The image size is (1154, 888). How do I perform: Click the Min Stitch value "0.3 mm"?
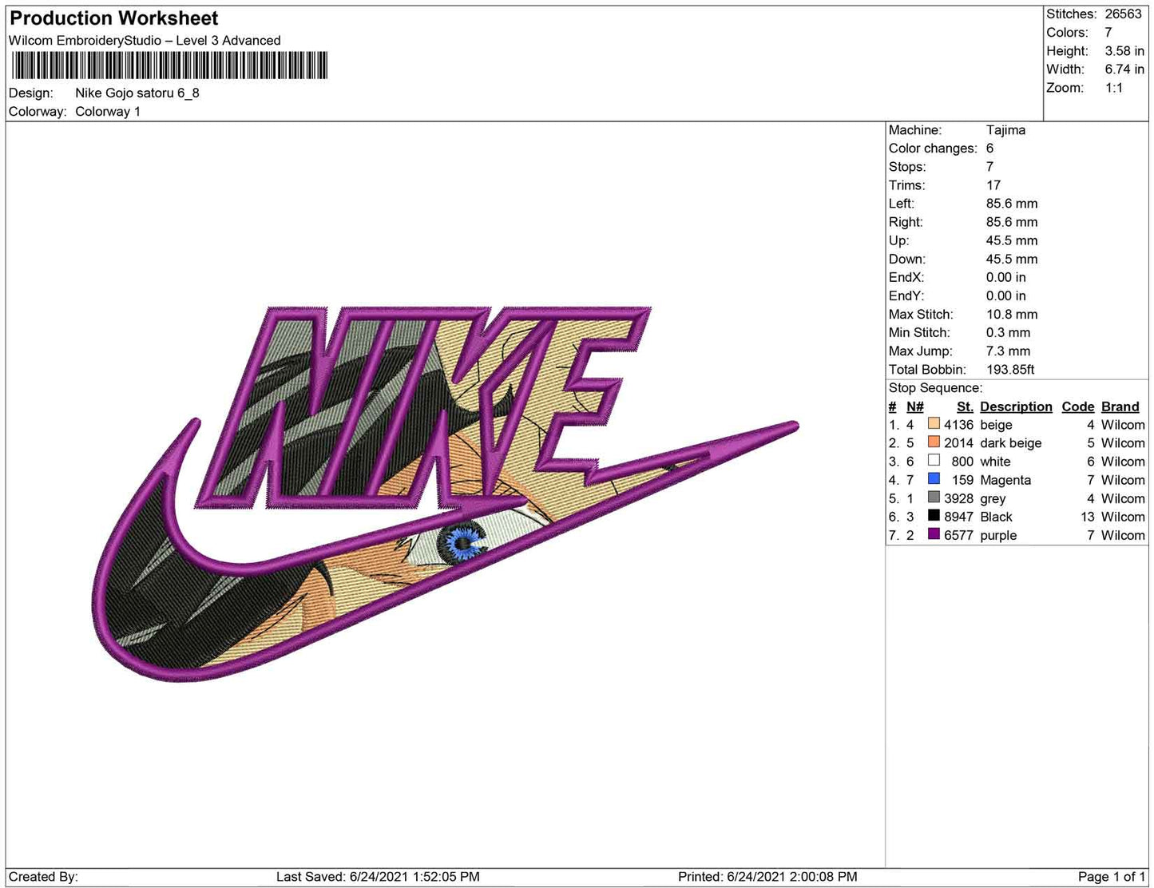click(1008, 332)
